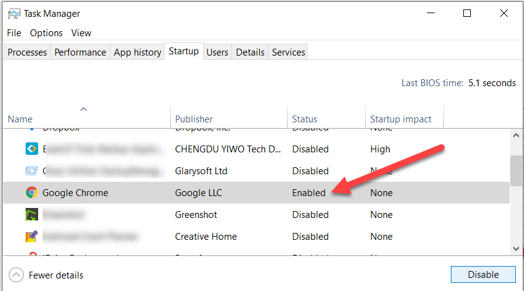
Task: Click the blue EaseUS backup icon
Action: [32, 149]
